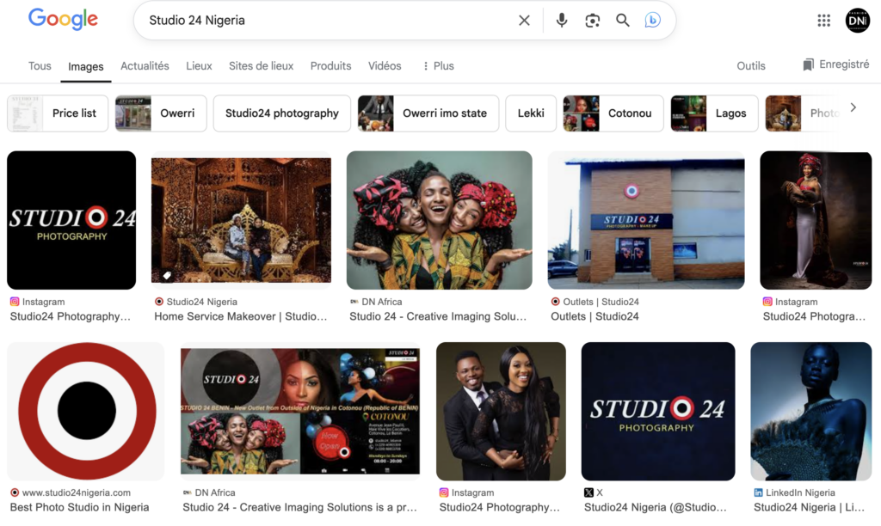Click the X source icon under navy logo

coord(588,492)
